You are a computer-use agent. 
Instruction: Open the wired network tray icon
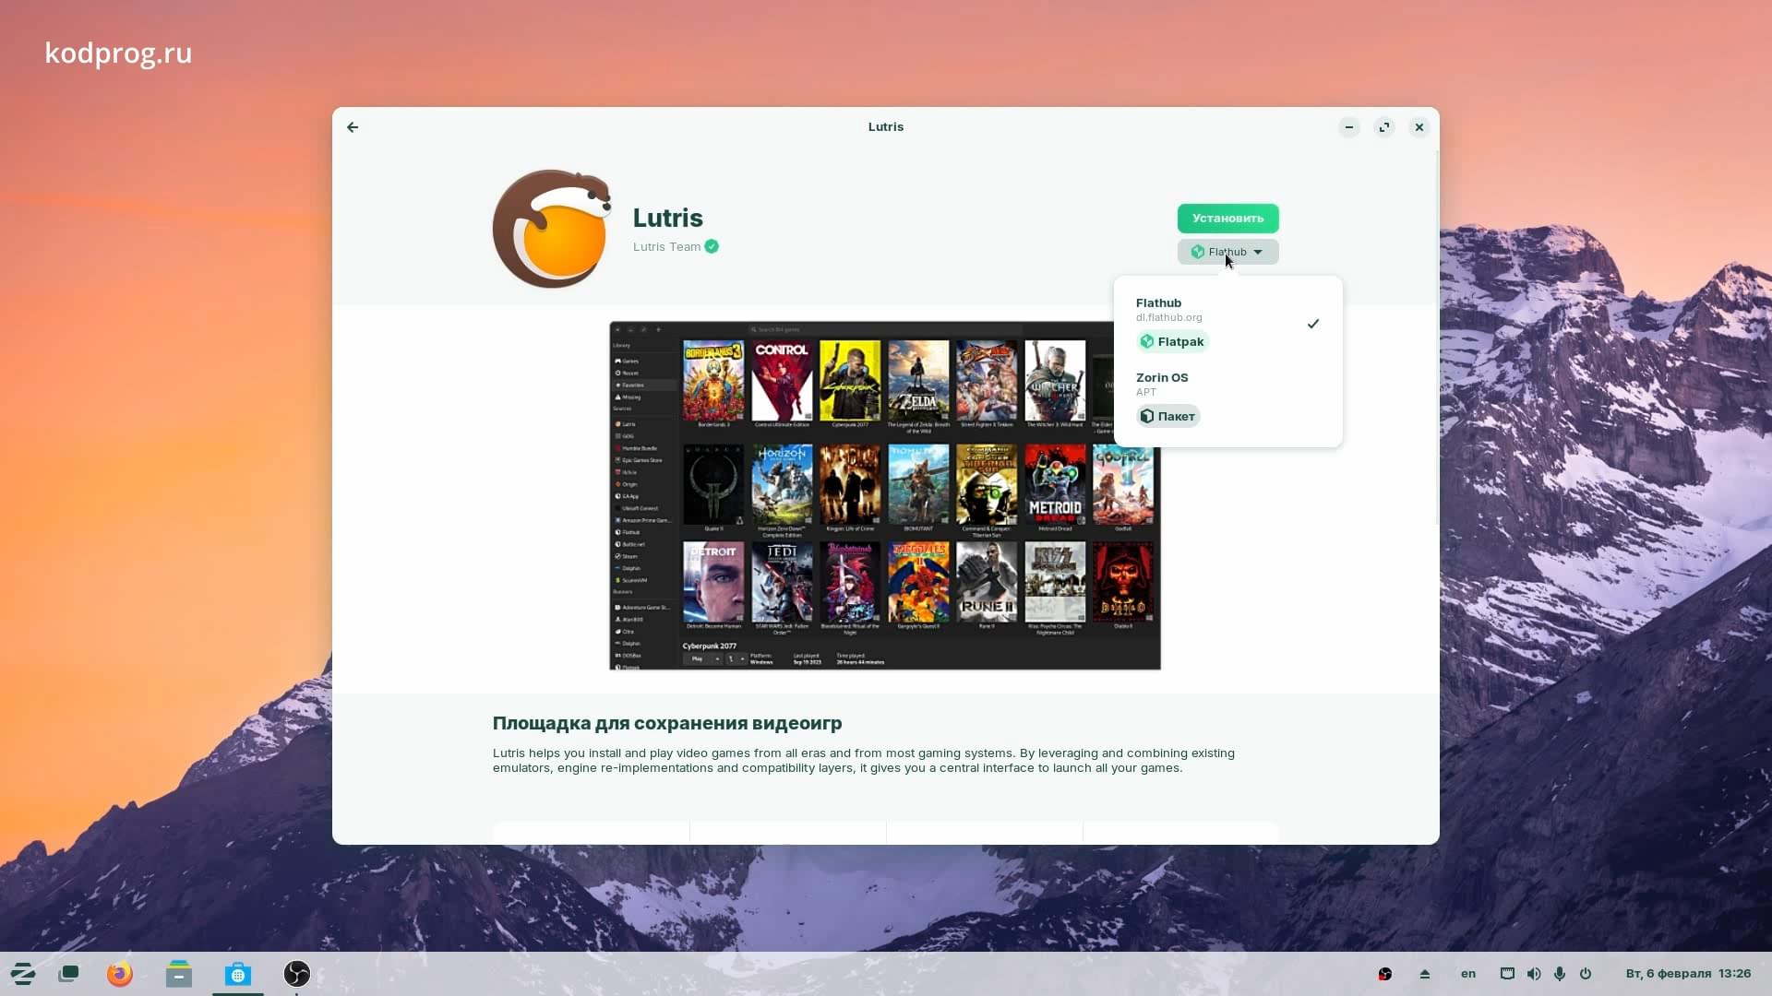(1507, 974)
